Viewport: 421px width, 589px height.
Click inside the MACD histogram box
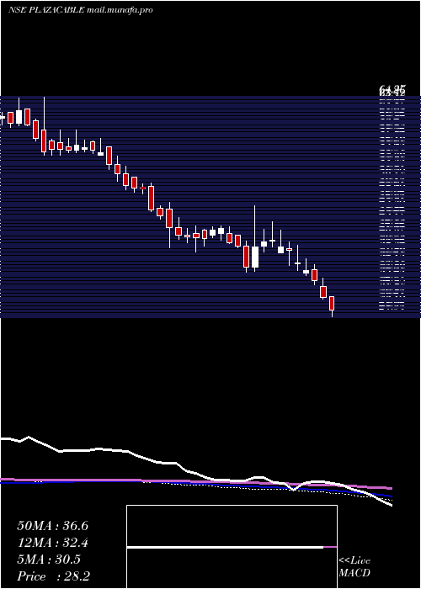(x=232, y=547)
